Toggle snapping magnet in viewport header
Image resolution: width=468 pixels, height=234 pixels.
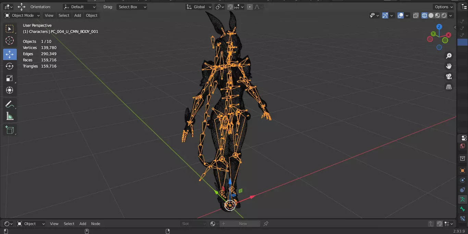[x=230, y=7]
